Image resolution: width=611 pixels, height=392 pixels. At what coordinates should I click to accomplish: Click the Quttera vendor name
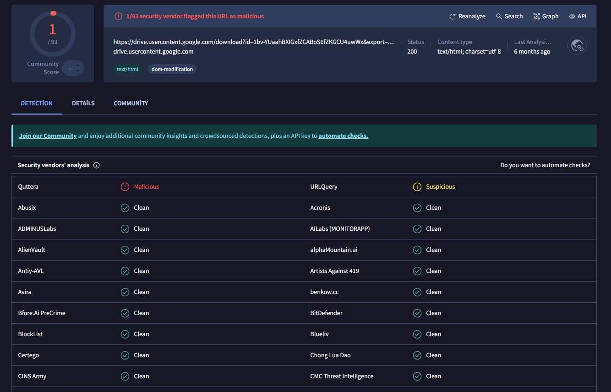[28, 187]
